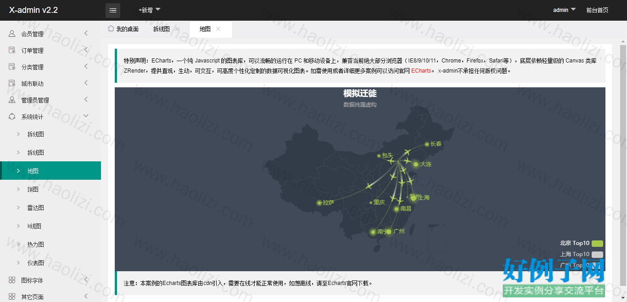Close the 地图 tab
Image resolution: width=627 pixels, height=302 pixels.
(218, 29)
